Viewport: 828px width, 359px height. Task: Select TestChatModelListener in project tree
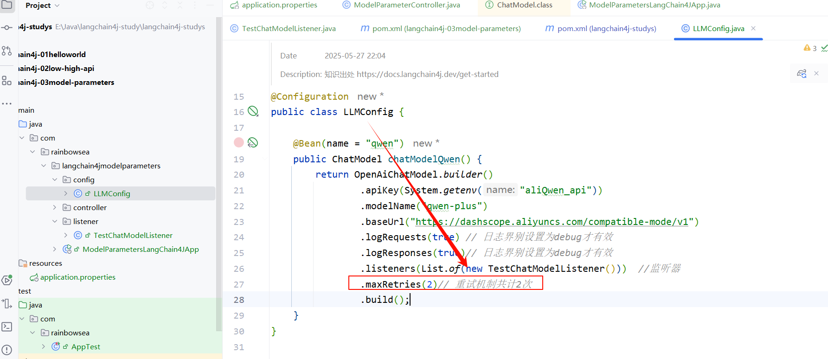[x=133, y=235]
